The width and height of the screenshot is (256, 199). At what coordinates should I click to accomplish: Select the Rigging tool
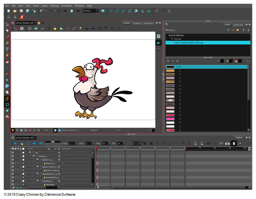[7, 98]
